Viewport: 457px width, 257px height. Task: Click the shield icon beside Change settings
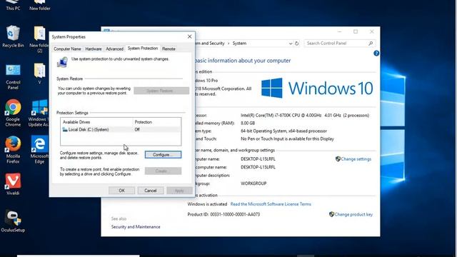tap(338, 158)
